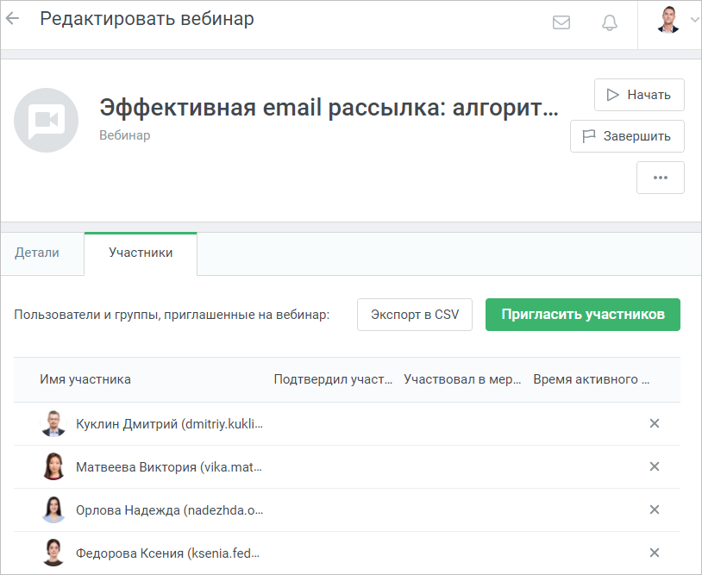Click the back arrow icon
Viewport: 702px width, 575px height.
pos(13,18)
